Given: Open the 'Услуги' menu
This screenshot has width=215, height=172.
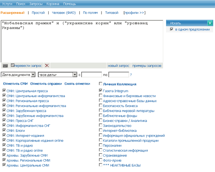Looking at the screenshot, I should click(7, 4).
